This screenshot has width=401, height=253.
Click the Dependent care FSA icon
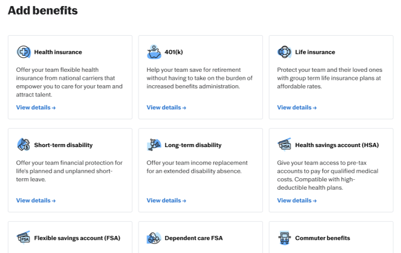(154, 238)
